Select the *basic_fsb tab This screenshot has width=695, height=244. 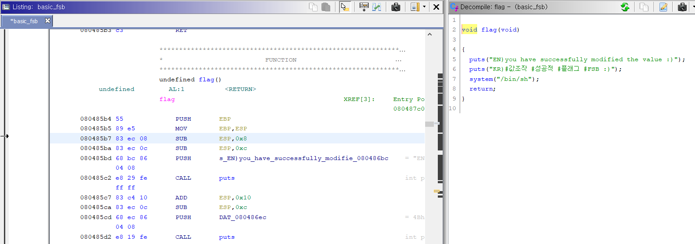26,21
